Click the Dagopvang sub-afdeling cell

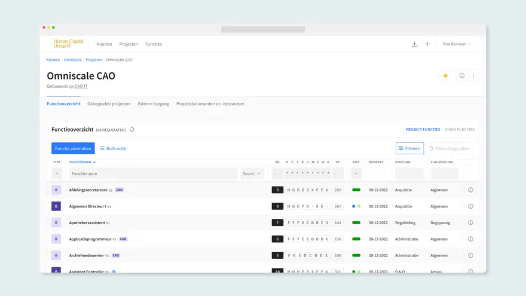pos(440,223)
